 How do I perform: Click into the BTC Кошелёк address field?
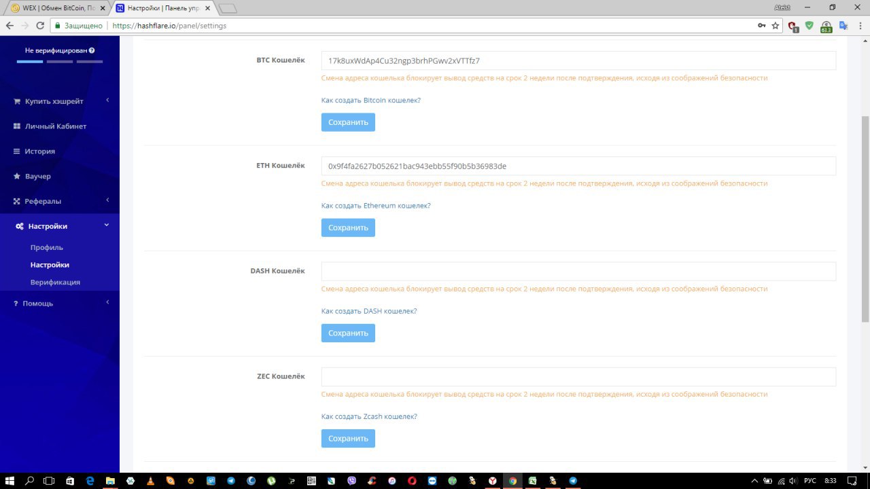[x=578, y=60]
